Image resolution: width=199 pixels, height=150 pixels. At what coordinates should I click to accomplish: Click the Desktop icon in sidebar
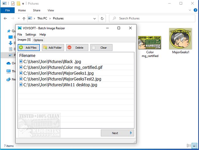coord(10,37)
